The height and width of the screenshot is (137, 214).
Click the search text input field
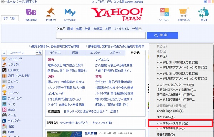[101, 35]
